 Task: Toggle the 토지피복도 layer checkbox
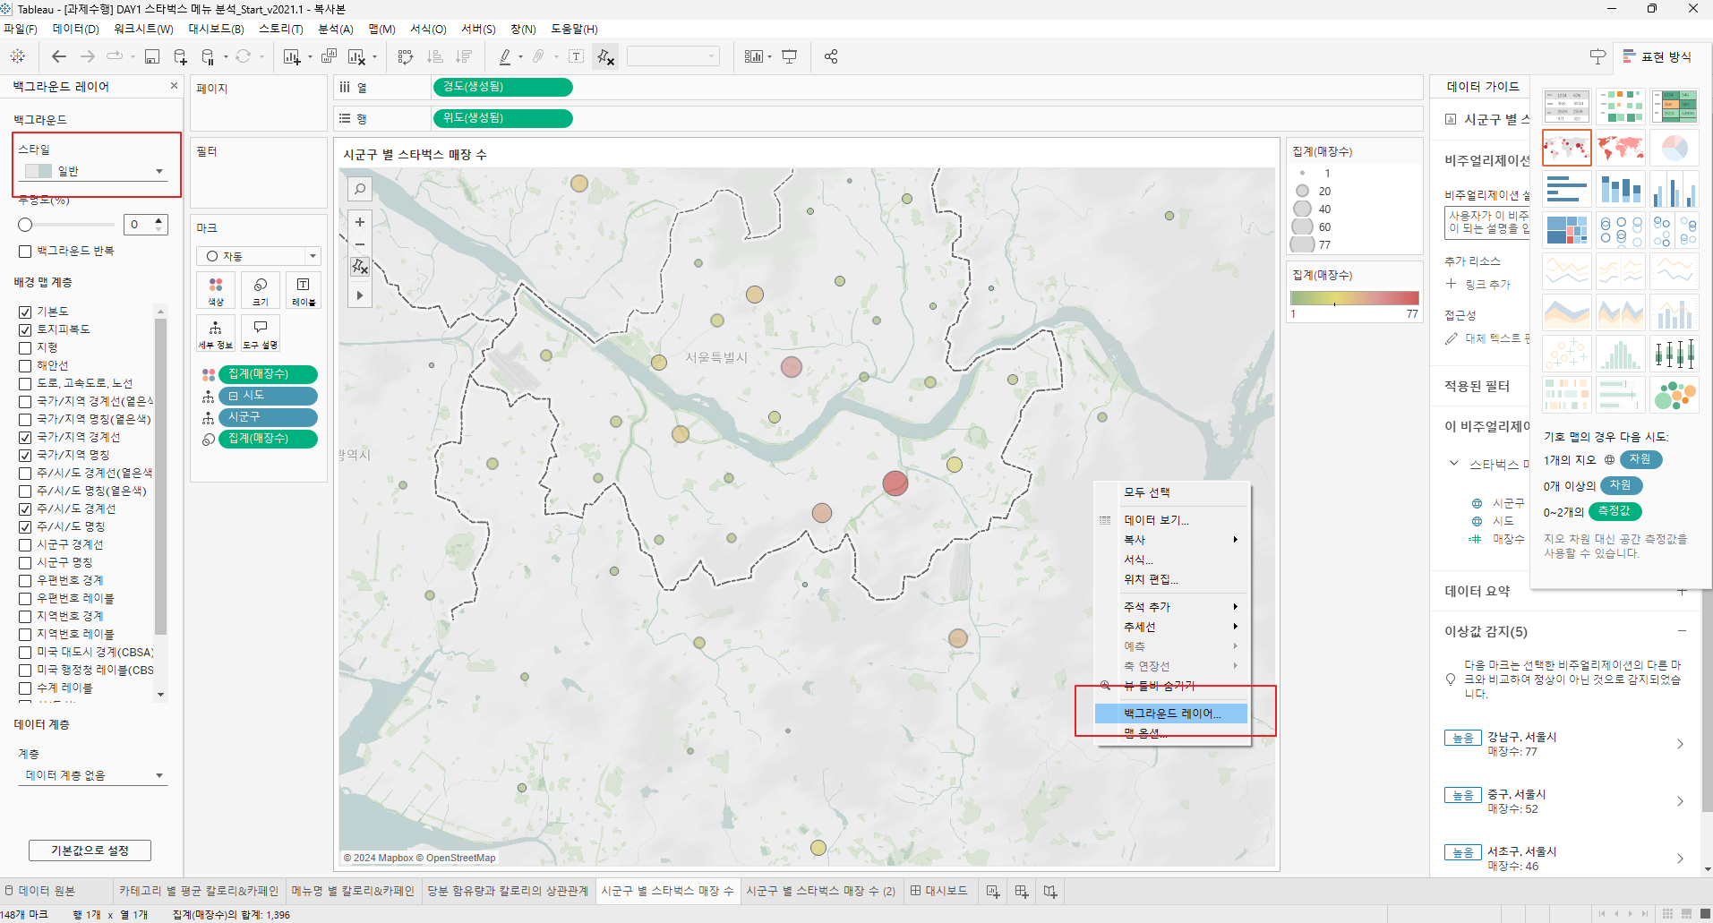tap(25, 329)
